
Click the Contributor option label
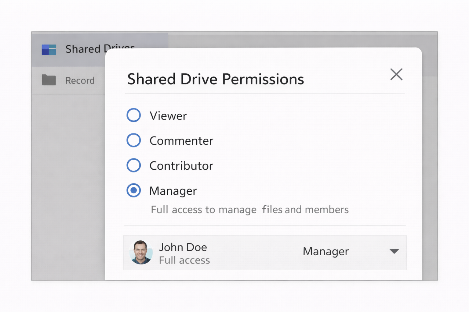click(x=181, y=166)
